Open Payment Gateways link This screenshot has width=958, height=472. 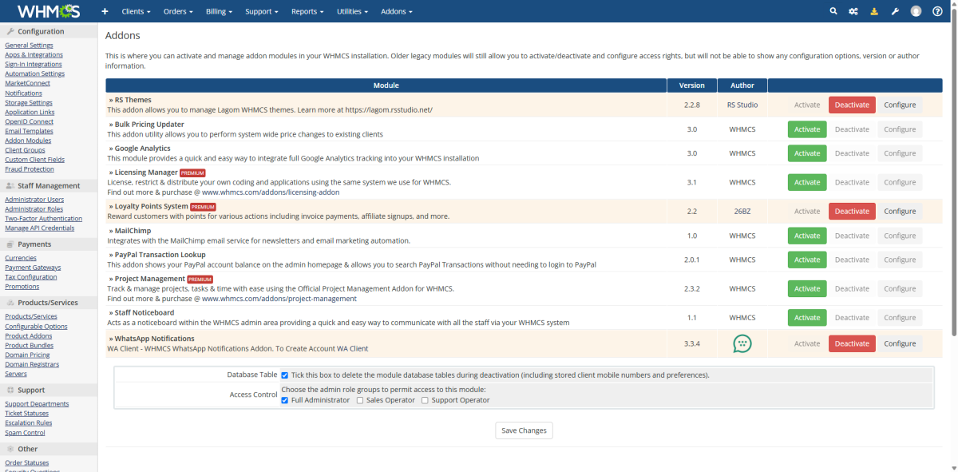(33, 268)
